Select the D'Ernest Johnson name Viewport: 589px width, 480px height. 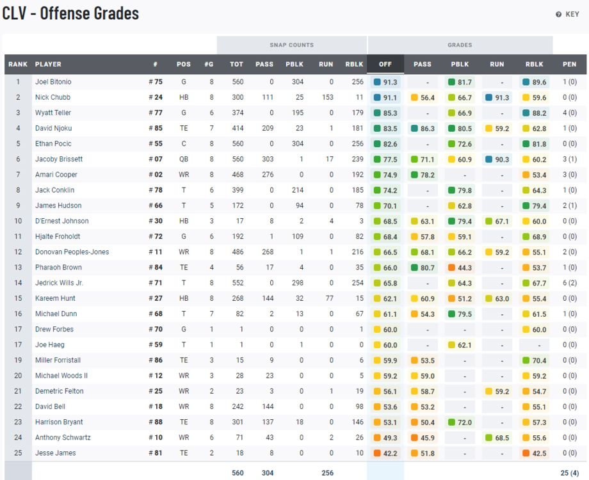point(62,221)
